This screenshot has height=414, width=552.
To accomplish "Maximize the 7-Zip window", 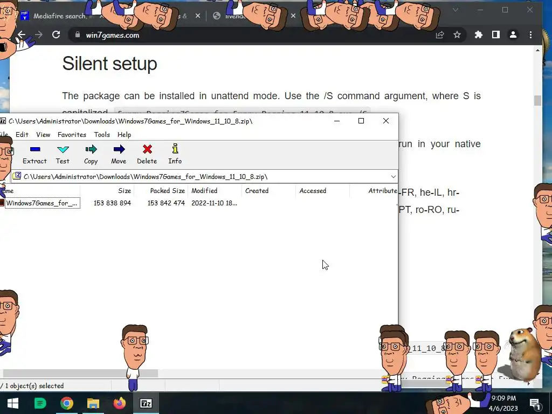I will 361,121.
